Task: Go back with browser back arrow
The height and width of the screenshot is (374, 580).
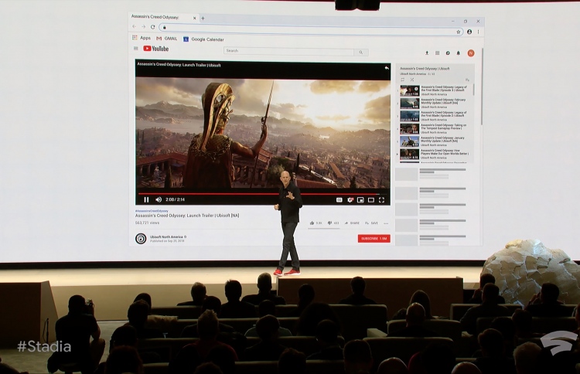Action: [x=135, y=26]
